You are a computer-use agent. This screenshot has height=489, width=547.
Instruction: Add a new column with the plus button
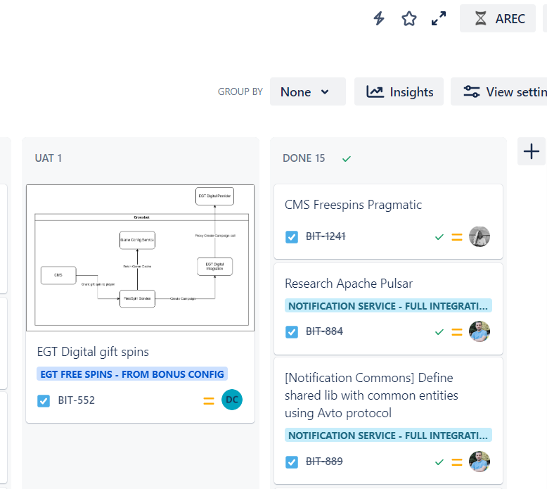[x=532, y=151]
